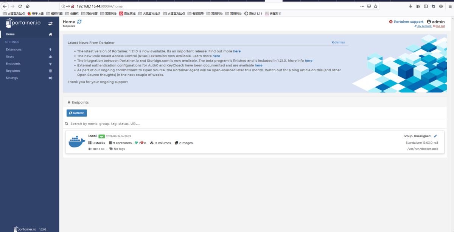Click the Portainer.io logo in sidebar
454x232 pixels.
coord(23,23)
